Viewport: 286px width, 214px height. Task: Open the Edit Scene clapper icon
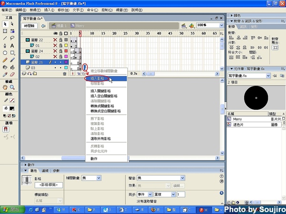(x=184, y=26)
